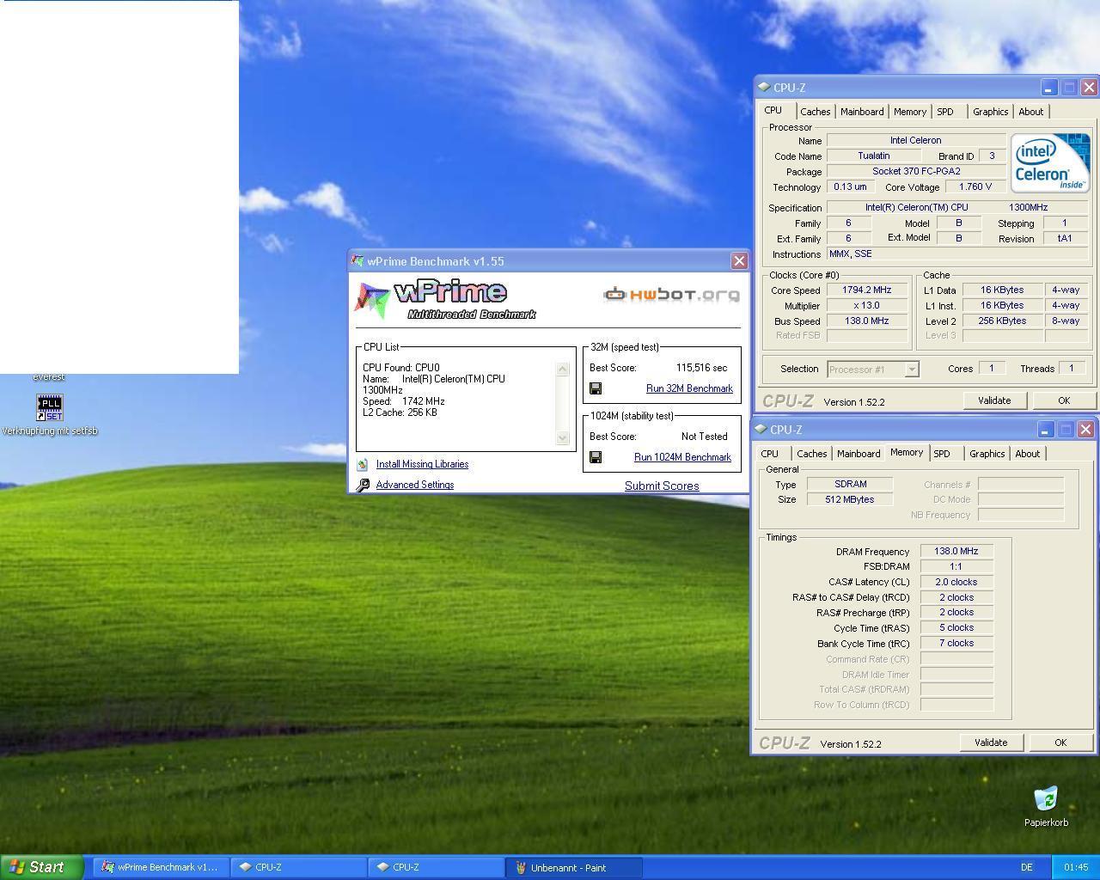
Task: Click the CAS# Latency value 2.0 clocks
Action: (x=956, y=582)
